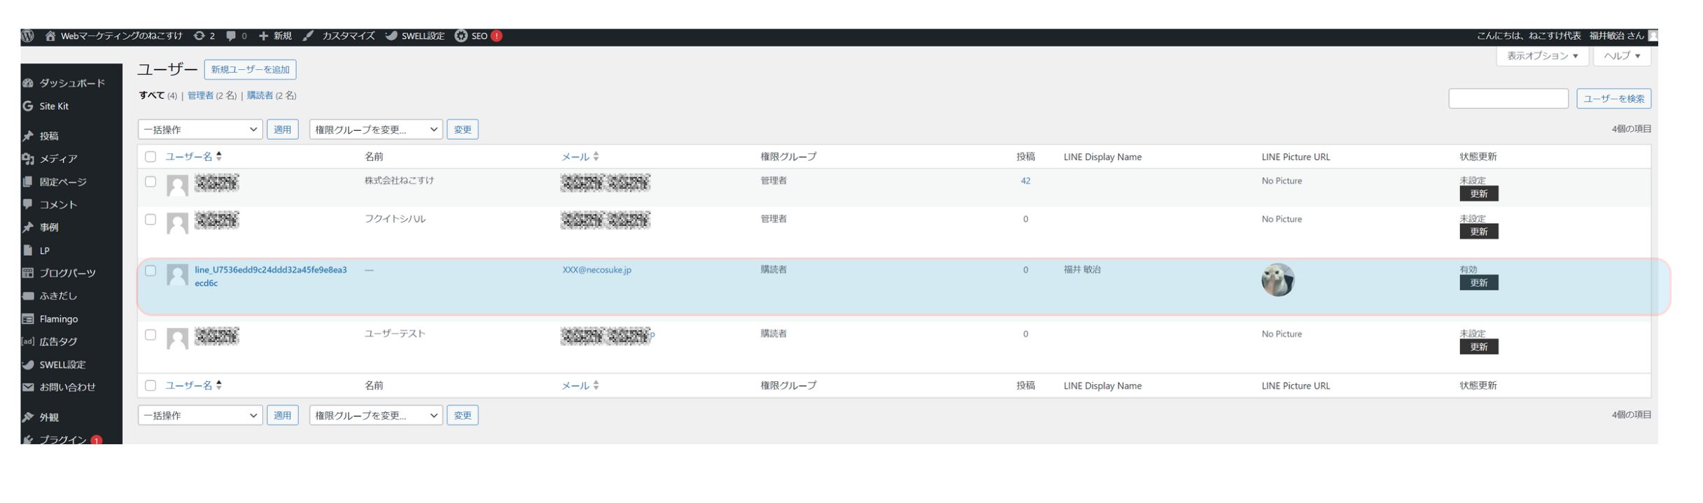
Task: Open comments bubble icon in admin bar
Action: [231, 36]
